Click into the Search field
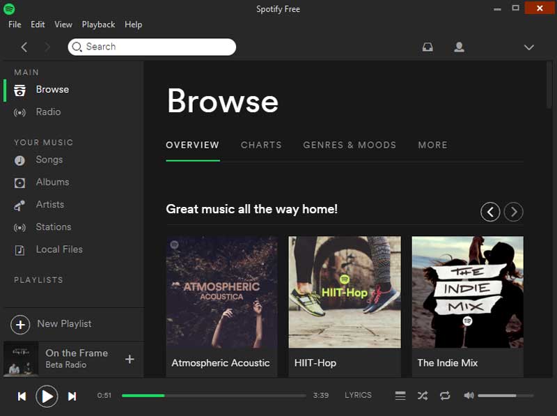Image resolution: width=557 pixels, height=416 pixels. pyautogui.click(x=152, y=47)
